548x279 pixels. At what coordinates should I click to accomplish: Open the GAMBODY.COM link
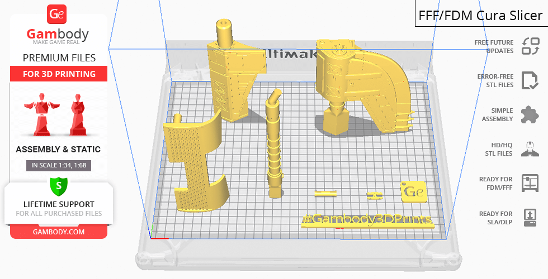pyautogui.click(x=58, y=231)
